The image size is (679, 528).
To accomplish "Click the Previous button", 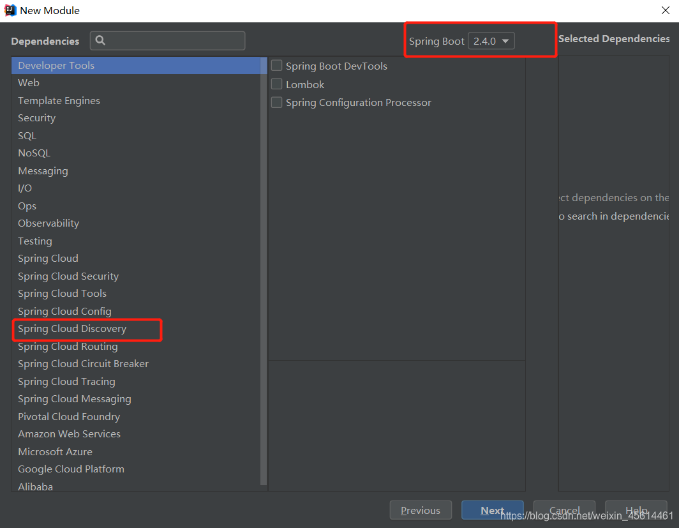I will pos(421,510).
